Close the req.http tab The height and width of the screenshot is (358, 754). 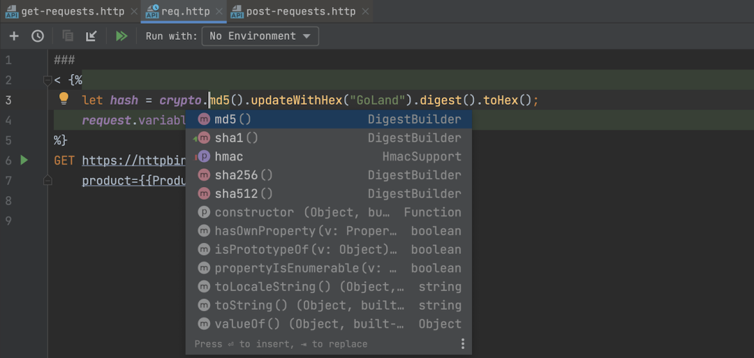[220, 12]
